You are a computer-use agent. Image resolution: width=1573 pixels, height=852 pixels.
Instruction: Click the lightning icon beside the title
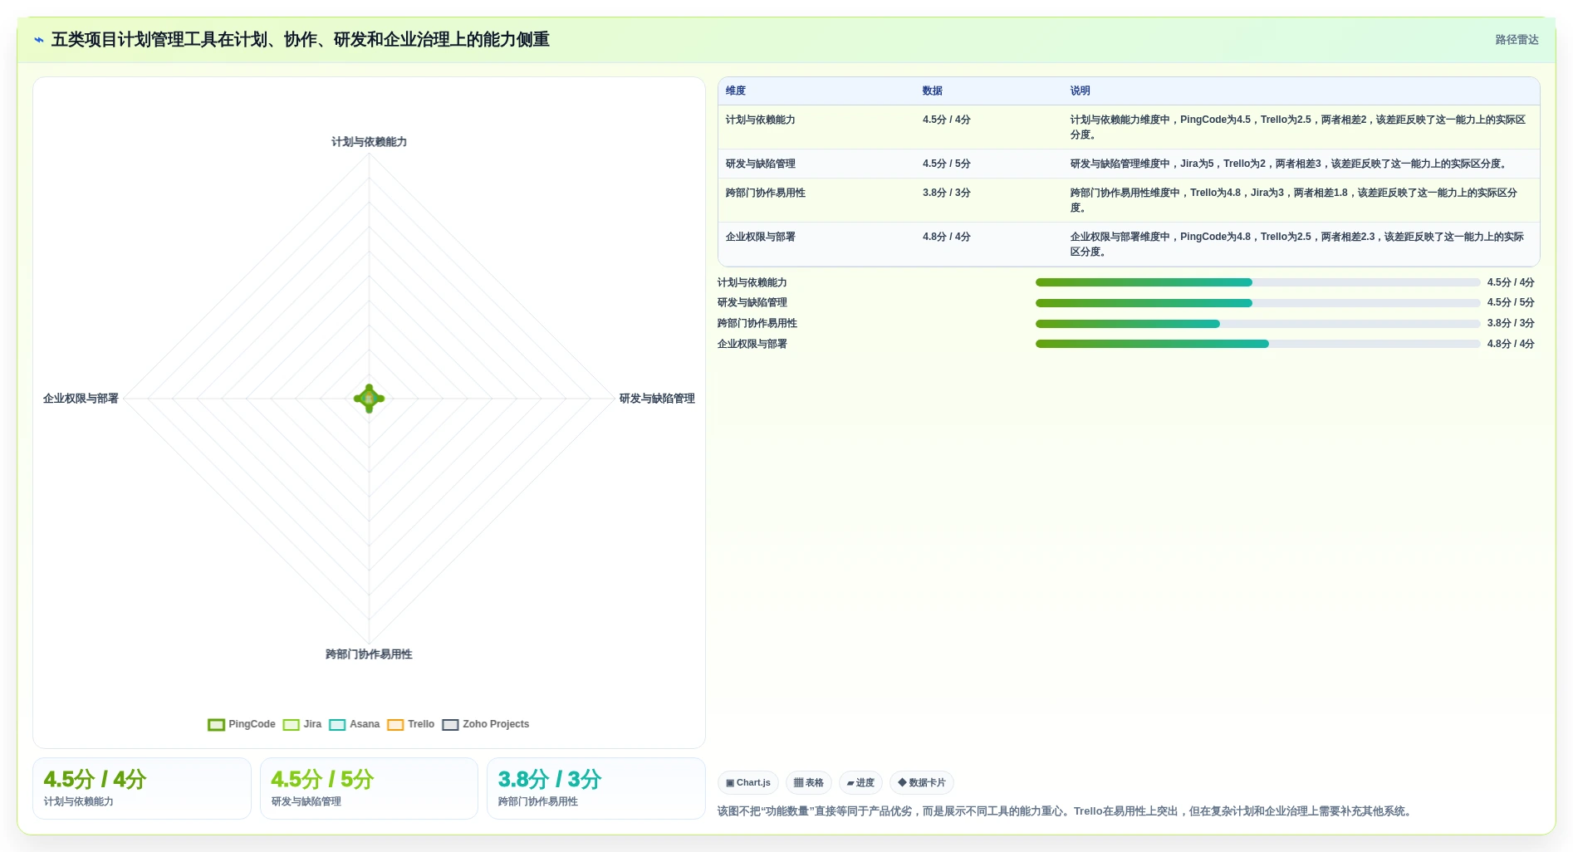39,40
